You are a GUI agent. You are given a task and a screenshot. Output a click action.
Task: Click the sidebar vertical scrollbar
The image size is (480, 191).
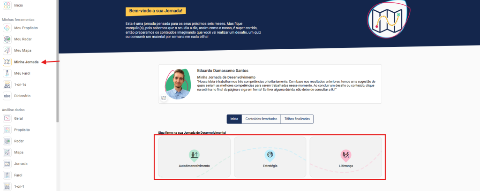[57, 61]
